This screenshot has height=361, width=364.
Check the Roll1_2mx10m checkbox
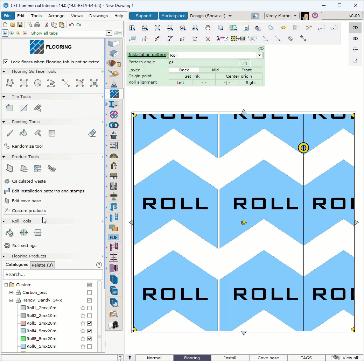tap(89, 308)
